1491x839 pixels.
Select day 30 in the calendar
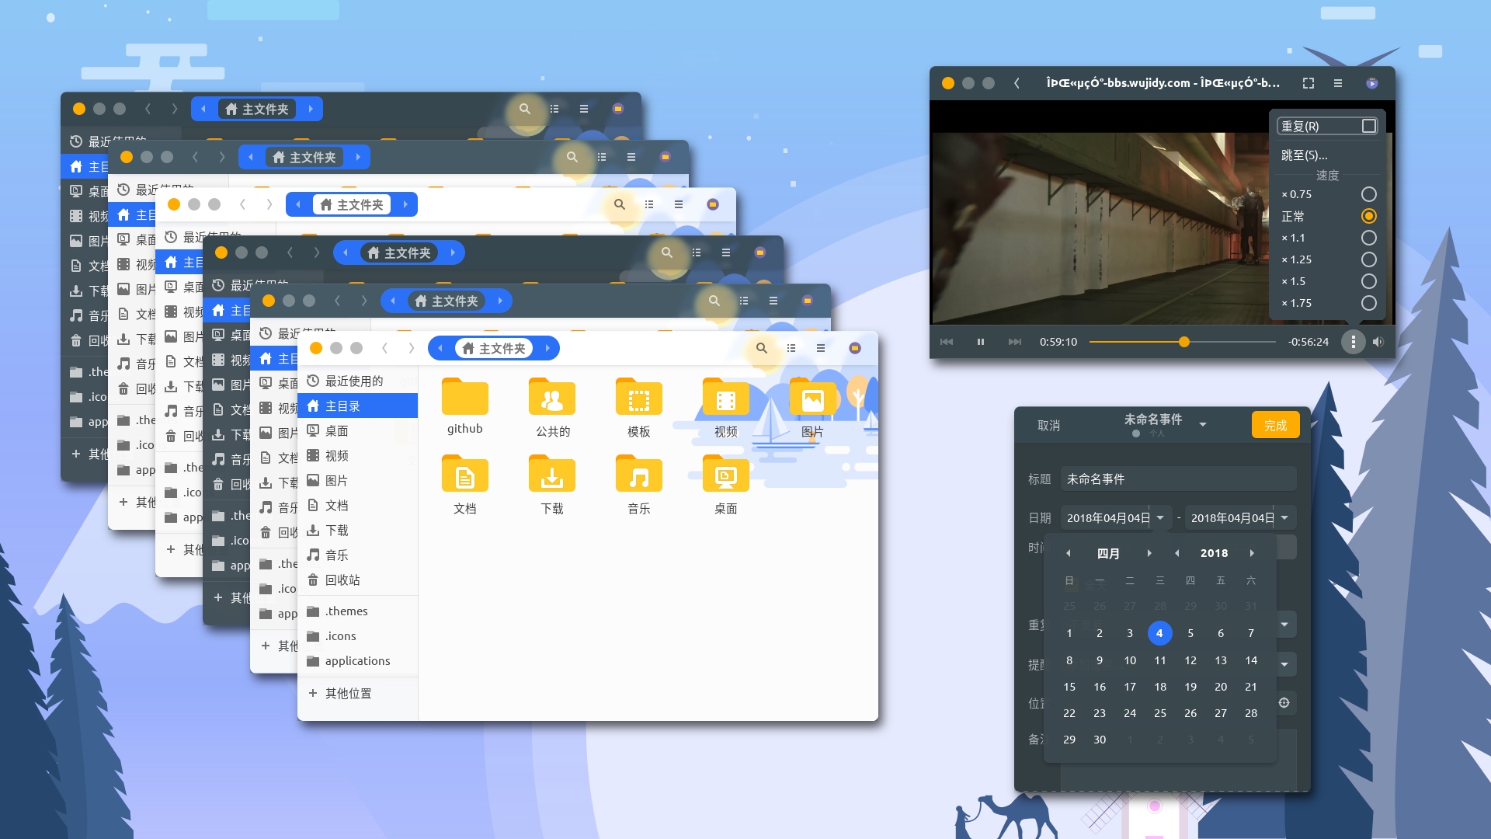(1100, 740)
